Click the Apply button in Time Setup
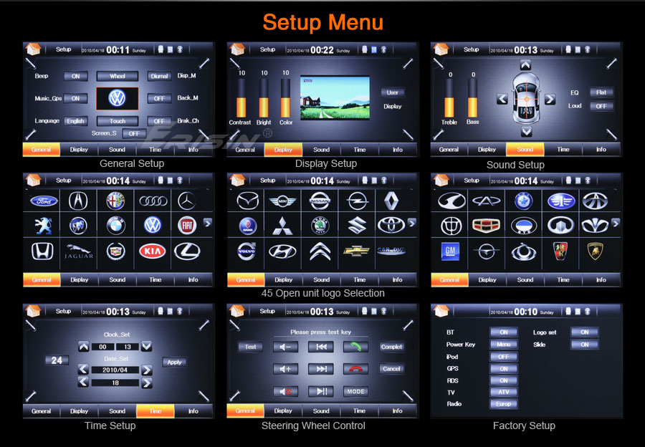Viewport: 645px width, 447px height. pyautogui.click(x=174, y=362)
